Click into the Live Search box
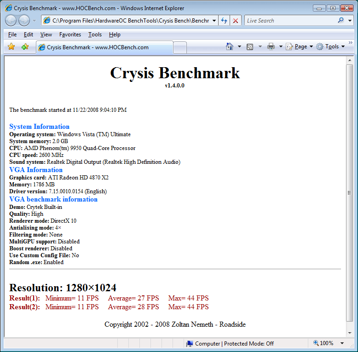 tap(290, 21)
